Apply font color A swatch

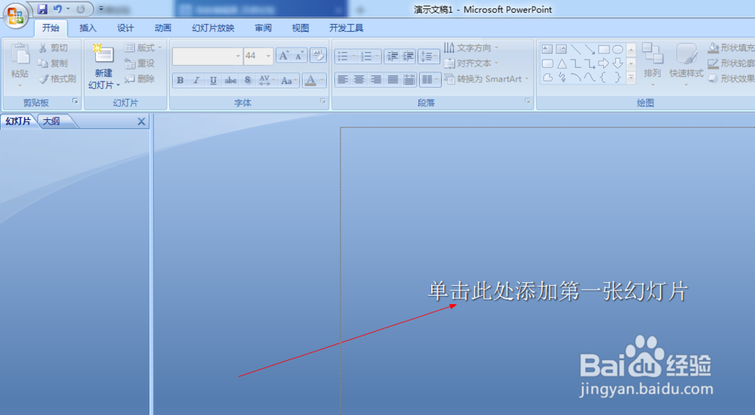pyautogui.click(x=310, y=80)
